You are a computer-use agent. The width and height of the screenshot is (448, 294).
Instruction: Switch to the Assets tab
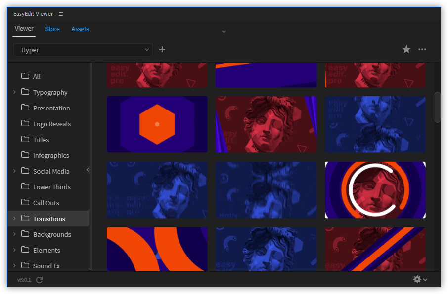pyautogui.click(x=80, y=29)
